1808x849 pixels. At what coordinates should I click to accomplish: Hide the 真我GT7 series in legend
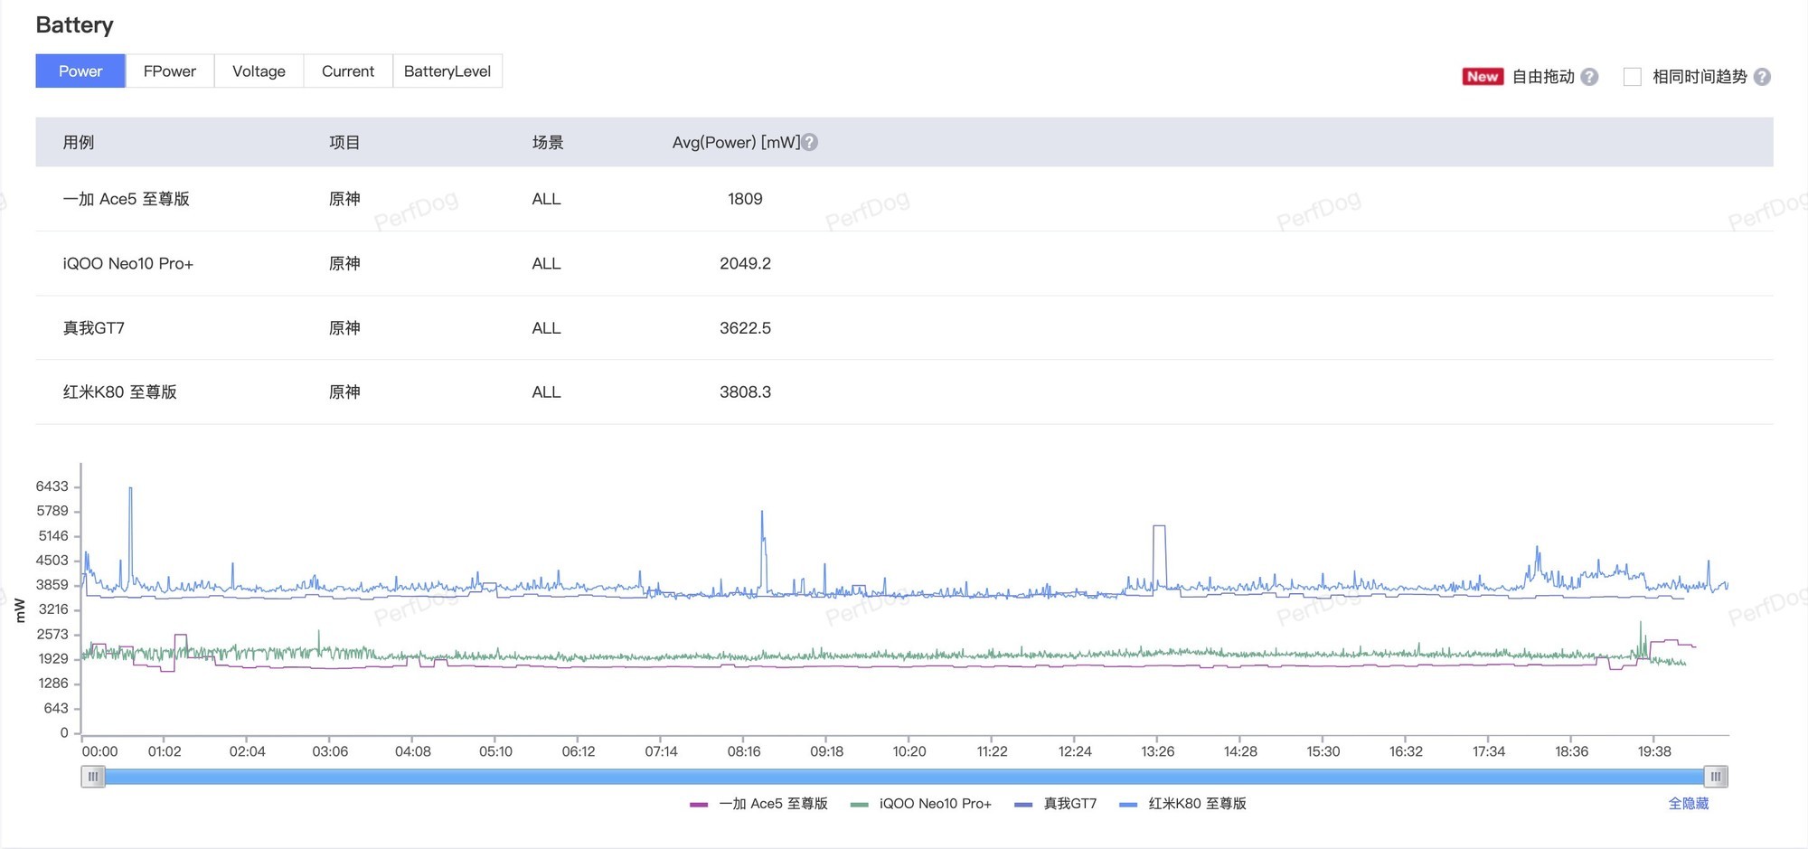[x=1057, y=804]
